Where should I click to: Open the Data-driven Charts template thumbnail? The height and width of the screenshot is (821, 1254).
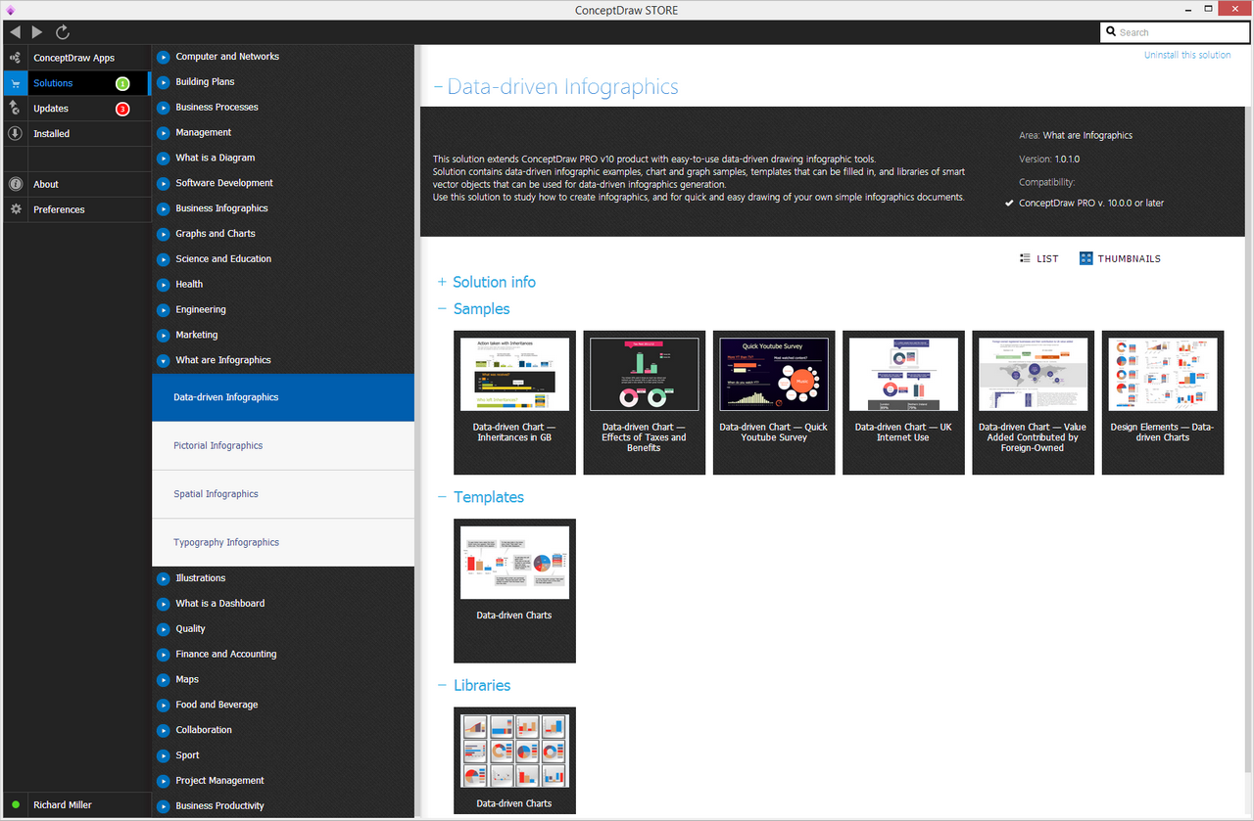514,591
